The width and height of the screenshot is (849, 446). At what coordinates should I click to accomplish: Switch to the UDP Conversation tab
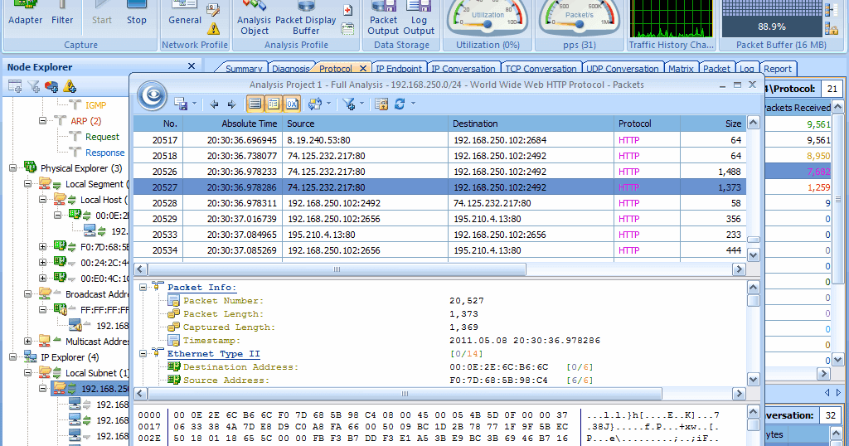click(622, 69)
